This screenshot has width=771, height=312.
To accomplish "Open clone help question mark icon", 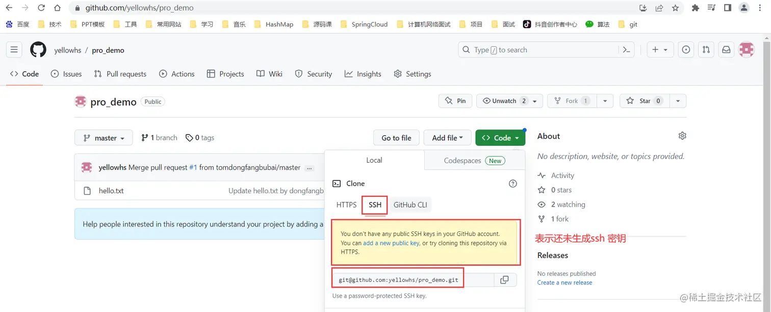I will pos(513,184).
